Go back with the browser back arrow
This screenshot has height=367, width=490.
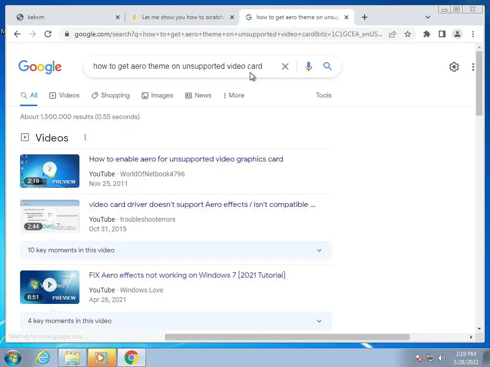[17, 34]
